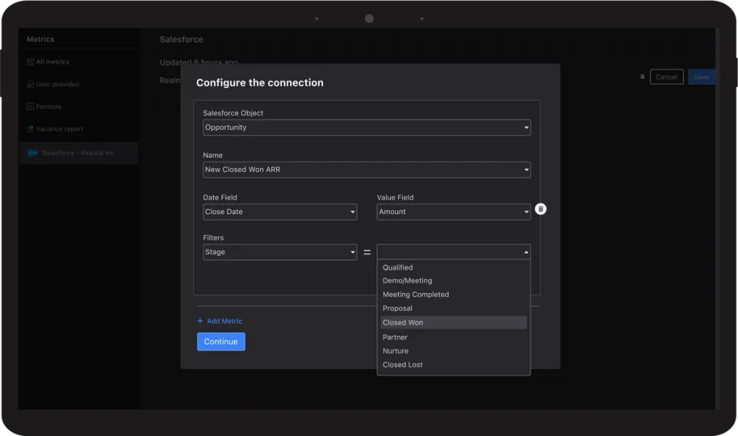The width and height of the screenshot is (738, 436).
Task: Open User provided in the sidebar
Action: coord(58,84)
